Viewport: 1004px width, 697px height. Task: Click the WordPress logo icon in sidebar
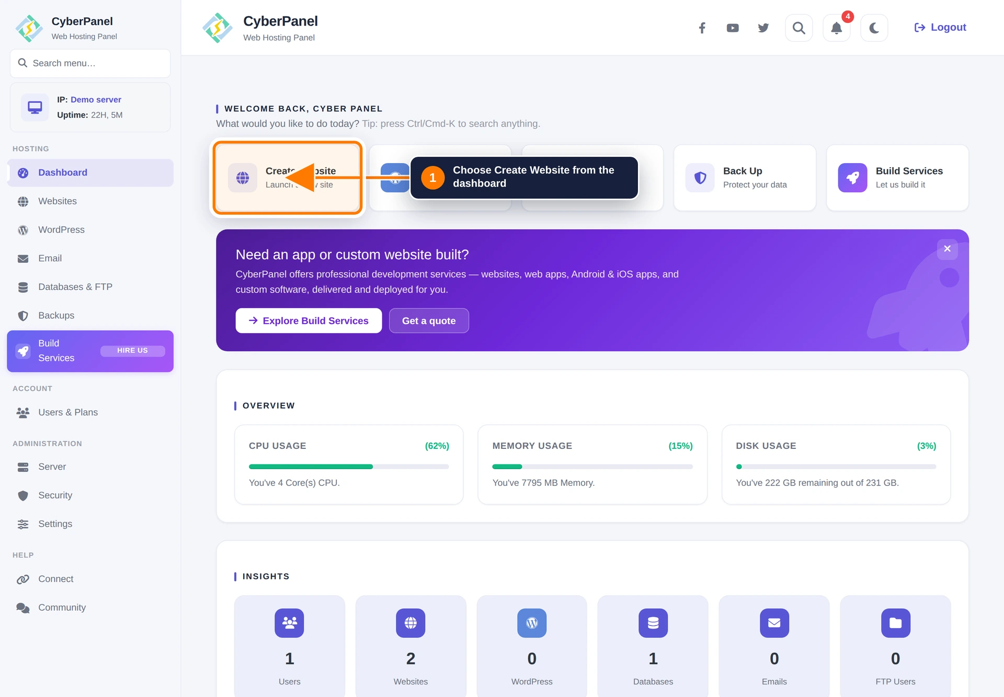pyautogui.click(x=23, y=230)
